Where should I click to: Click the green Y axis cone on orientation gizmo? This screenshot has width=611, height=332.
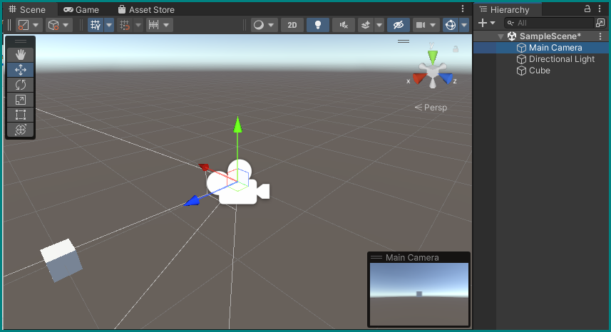432,56
